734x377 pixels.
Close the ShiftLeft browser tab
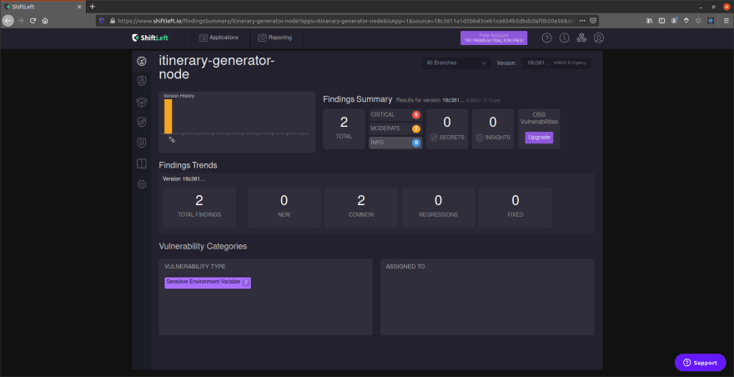[78, 7]
